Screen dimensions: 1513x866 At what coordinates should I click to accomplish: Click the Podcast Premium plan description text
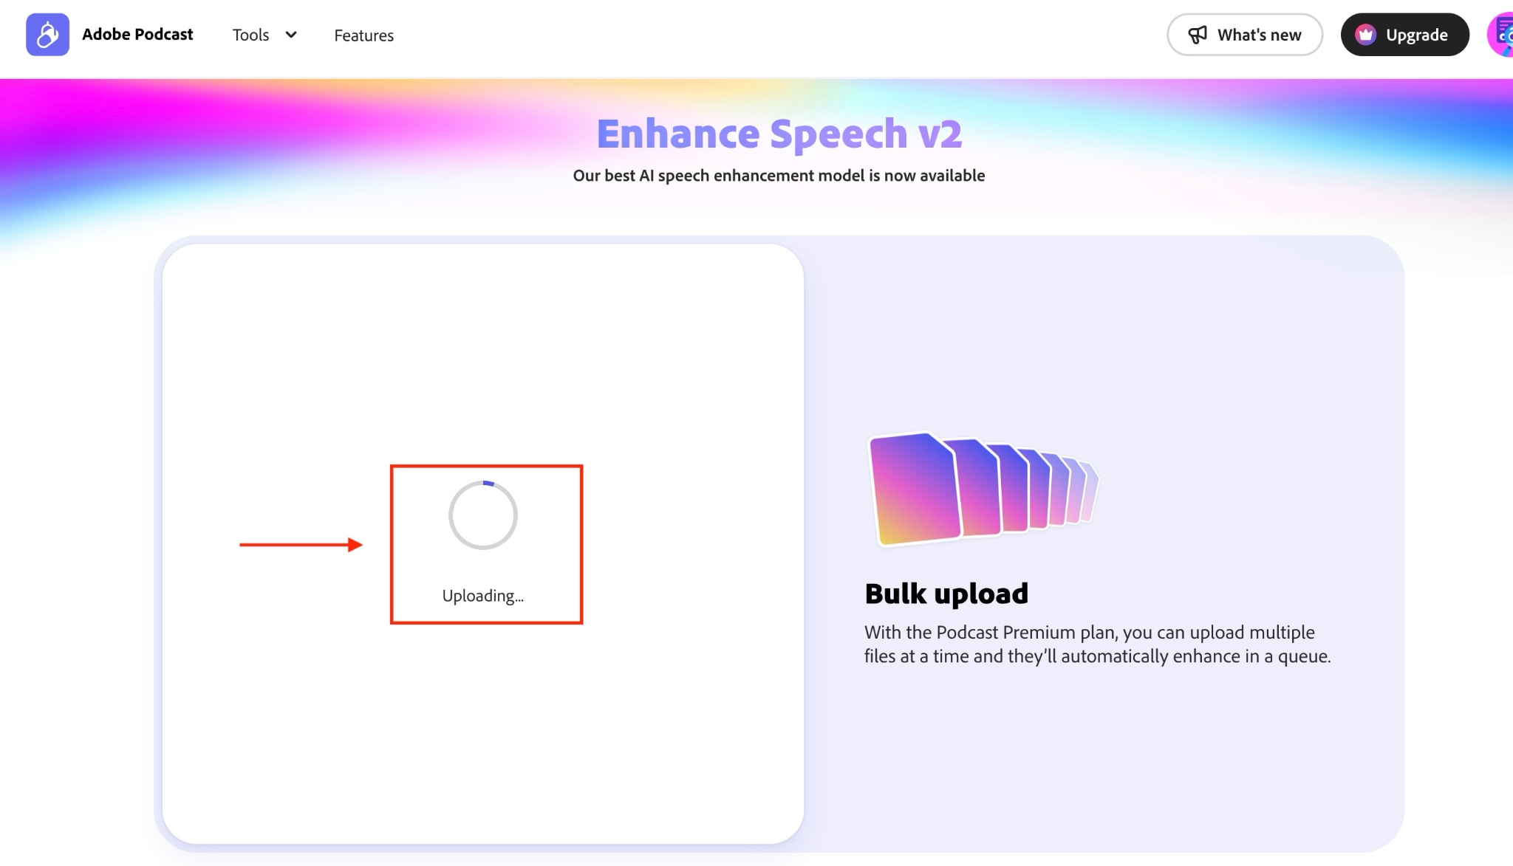click(1096, 644)
